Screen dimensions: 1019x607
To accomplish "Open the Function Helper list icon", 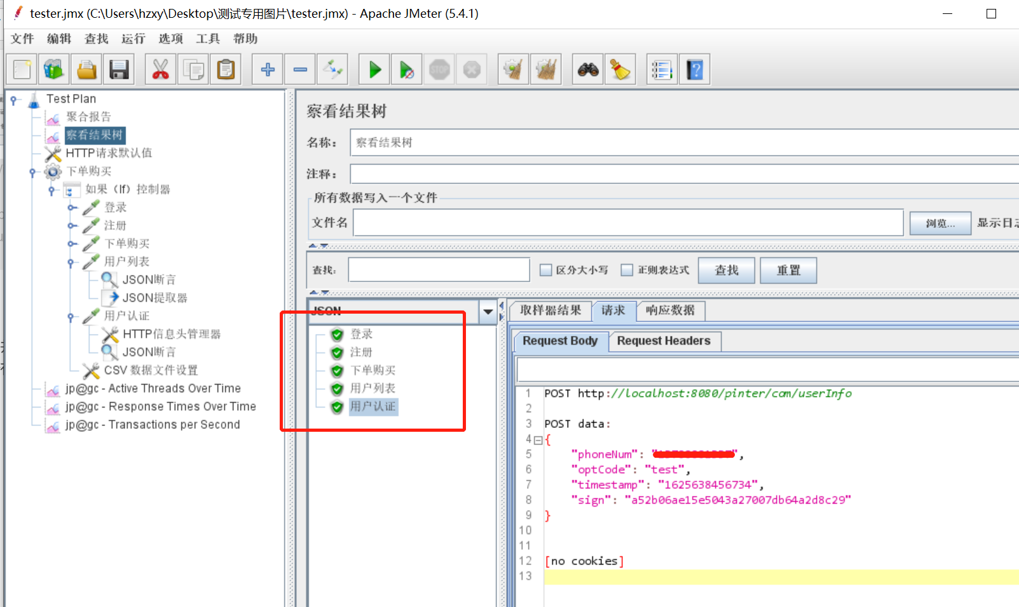I will click(662, 69).
